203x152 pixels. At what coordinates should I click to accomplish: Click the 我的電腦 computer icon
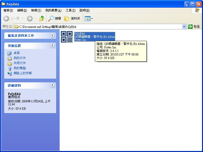[x=10, y=68]
